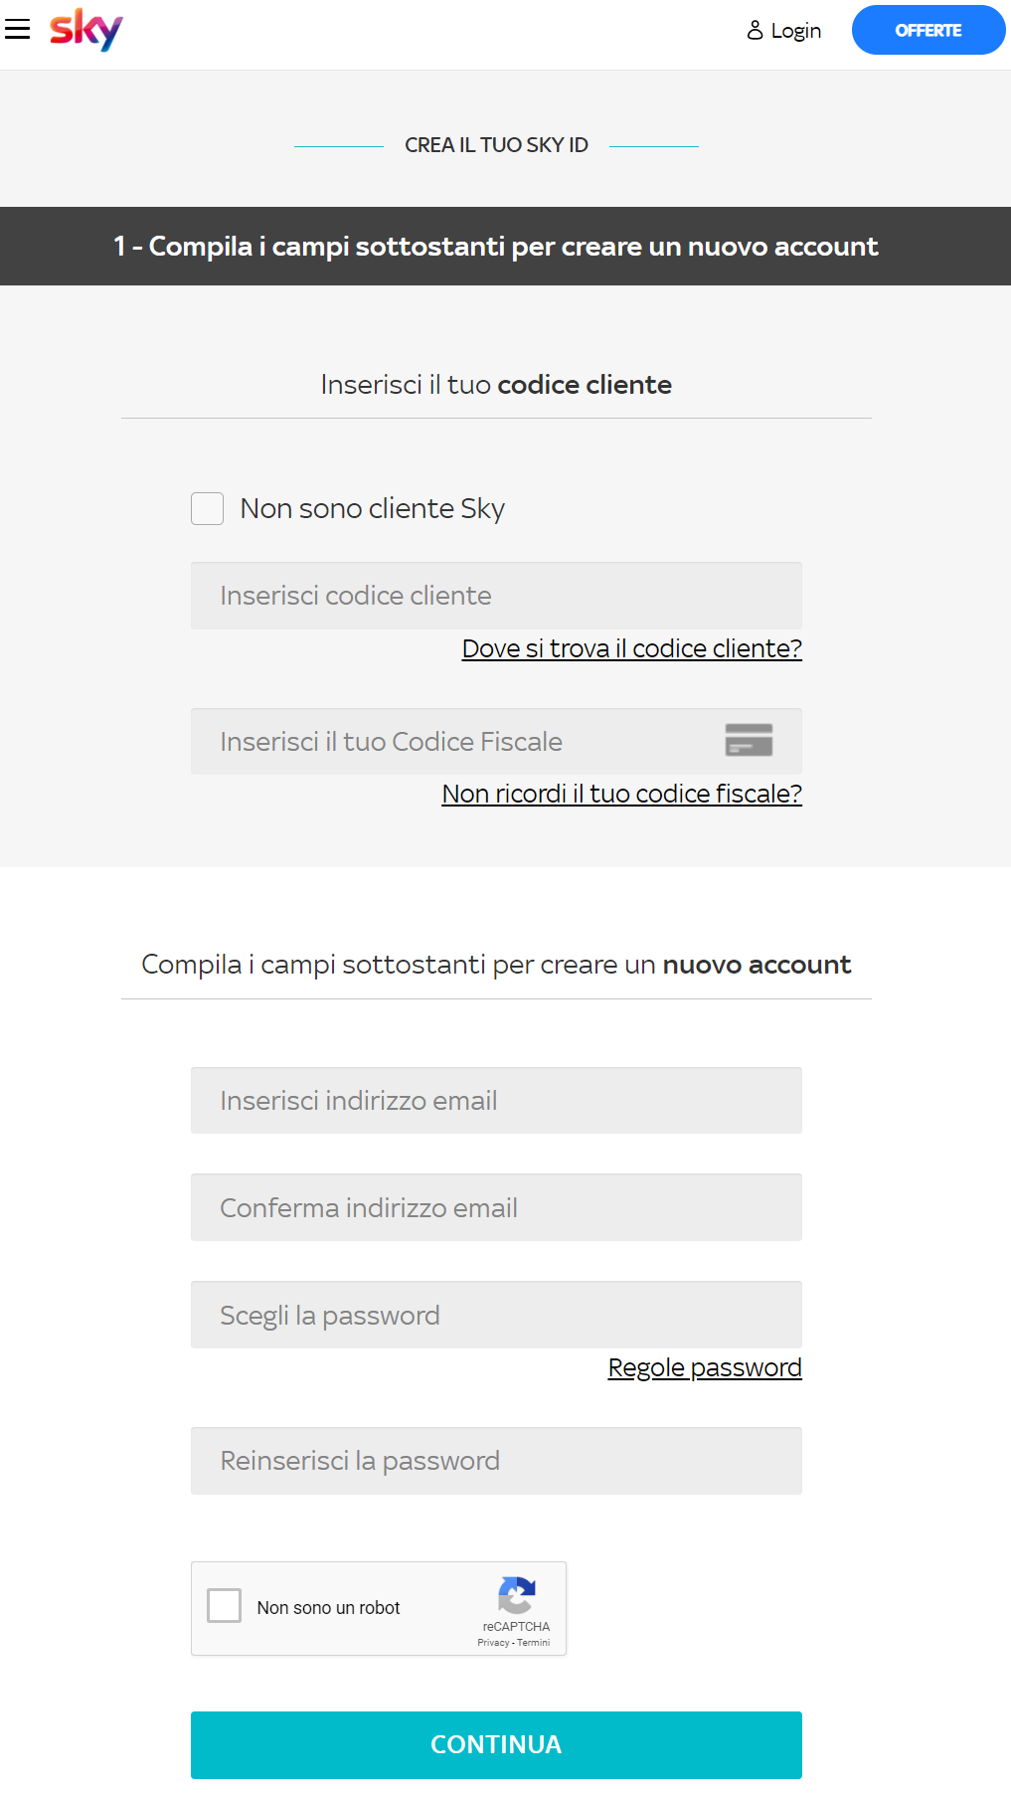Click the 'Scegli la password' field
Screen dimensions: 1011x1793
[496, 1315]
